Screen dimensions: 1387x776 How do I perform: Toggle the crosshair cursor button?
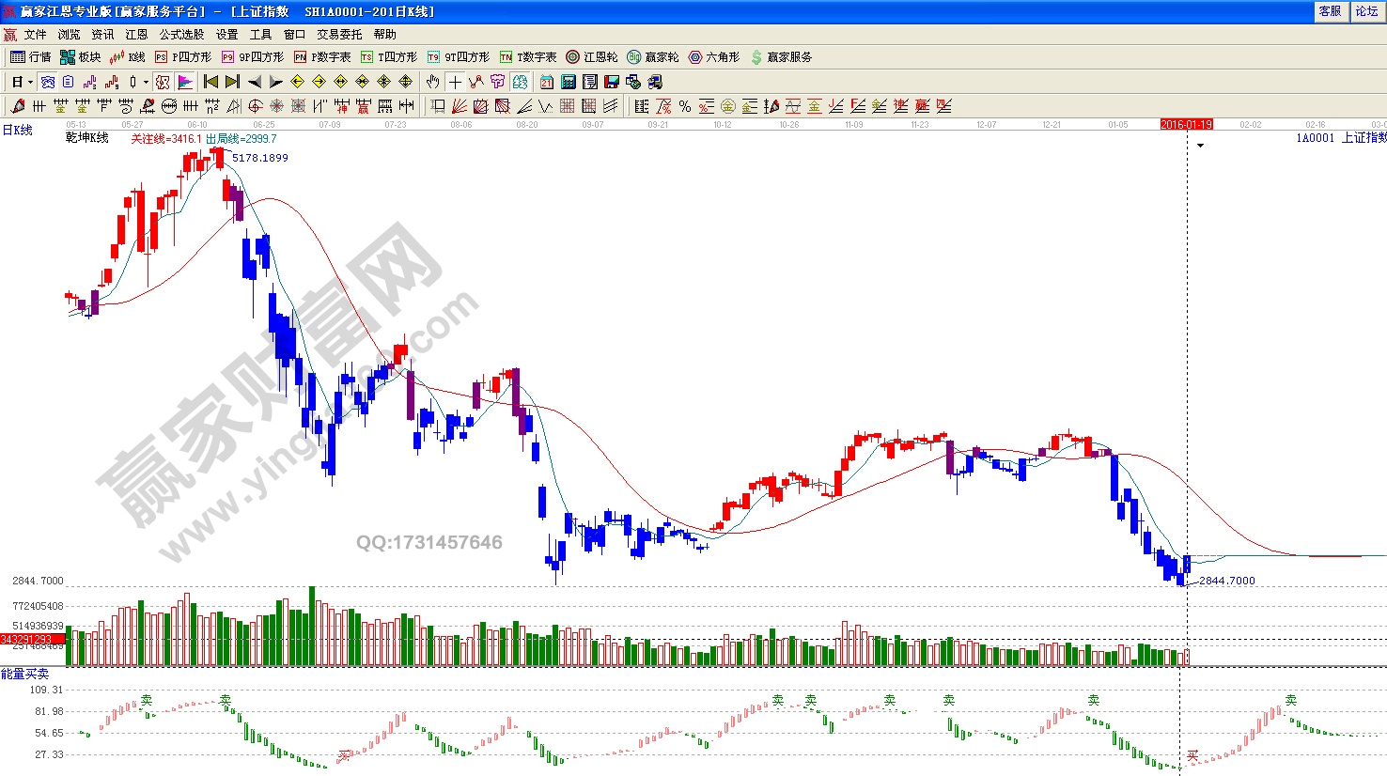[x=455, y=82]
